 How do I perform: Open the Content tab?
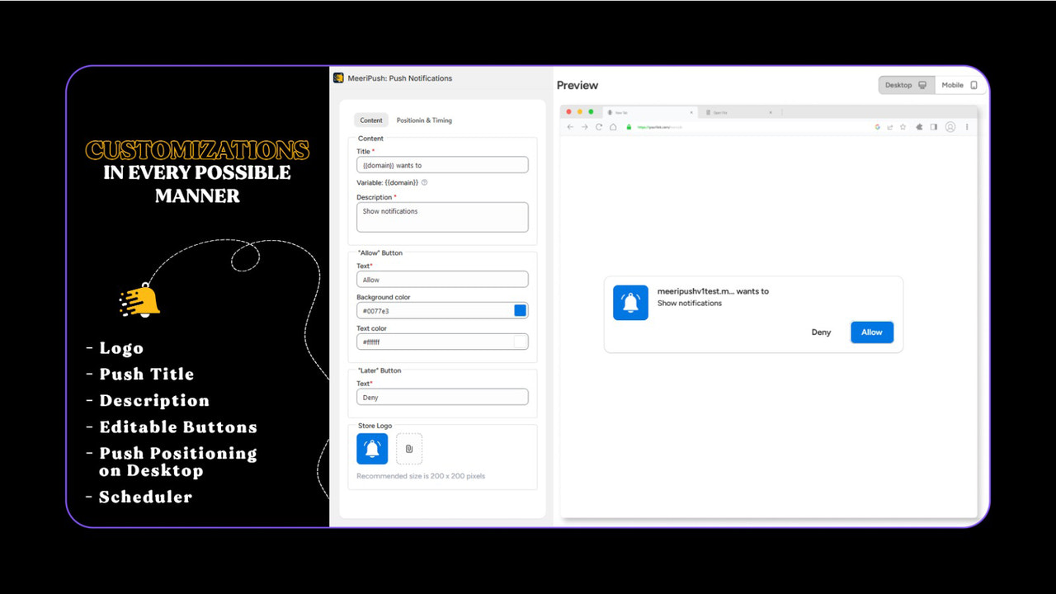pyautogui.click(x=371, y=120)
